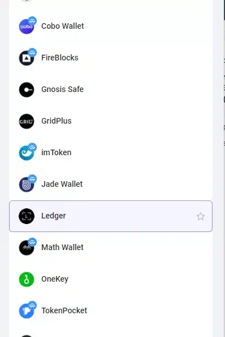The width and height of the screenshot is (225, 337).
Task: Select Gnosis Safe wallet name
Action: [62, 89]
